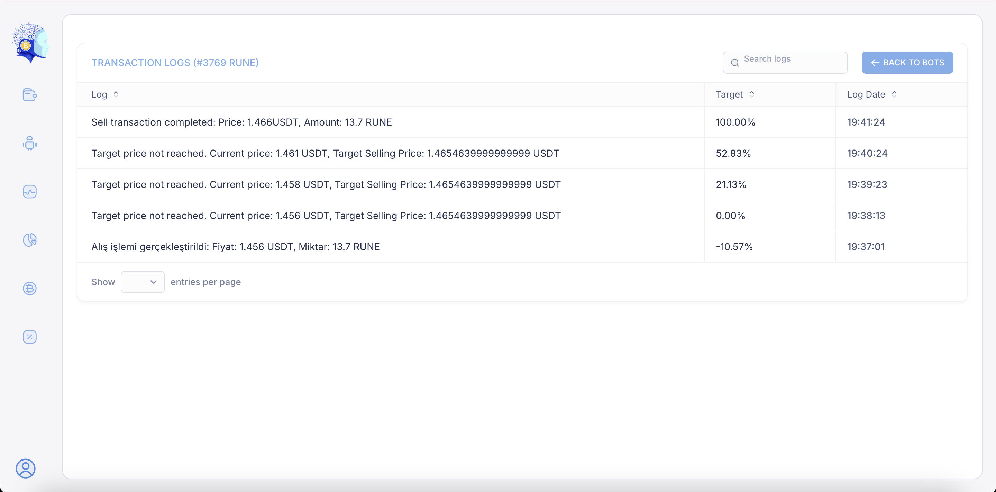Select the Sell transaction completed log row
This screenshot has height=492, width=996.
coord(522,122)
